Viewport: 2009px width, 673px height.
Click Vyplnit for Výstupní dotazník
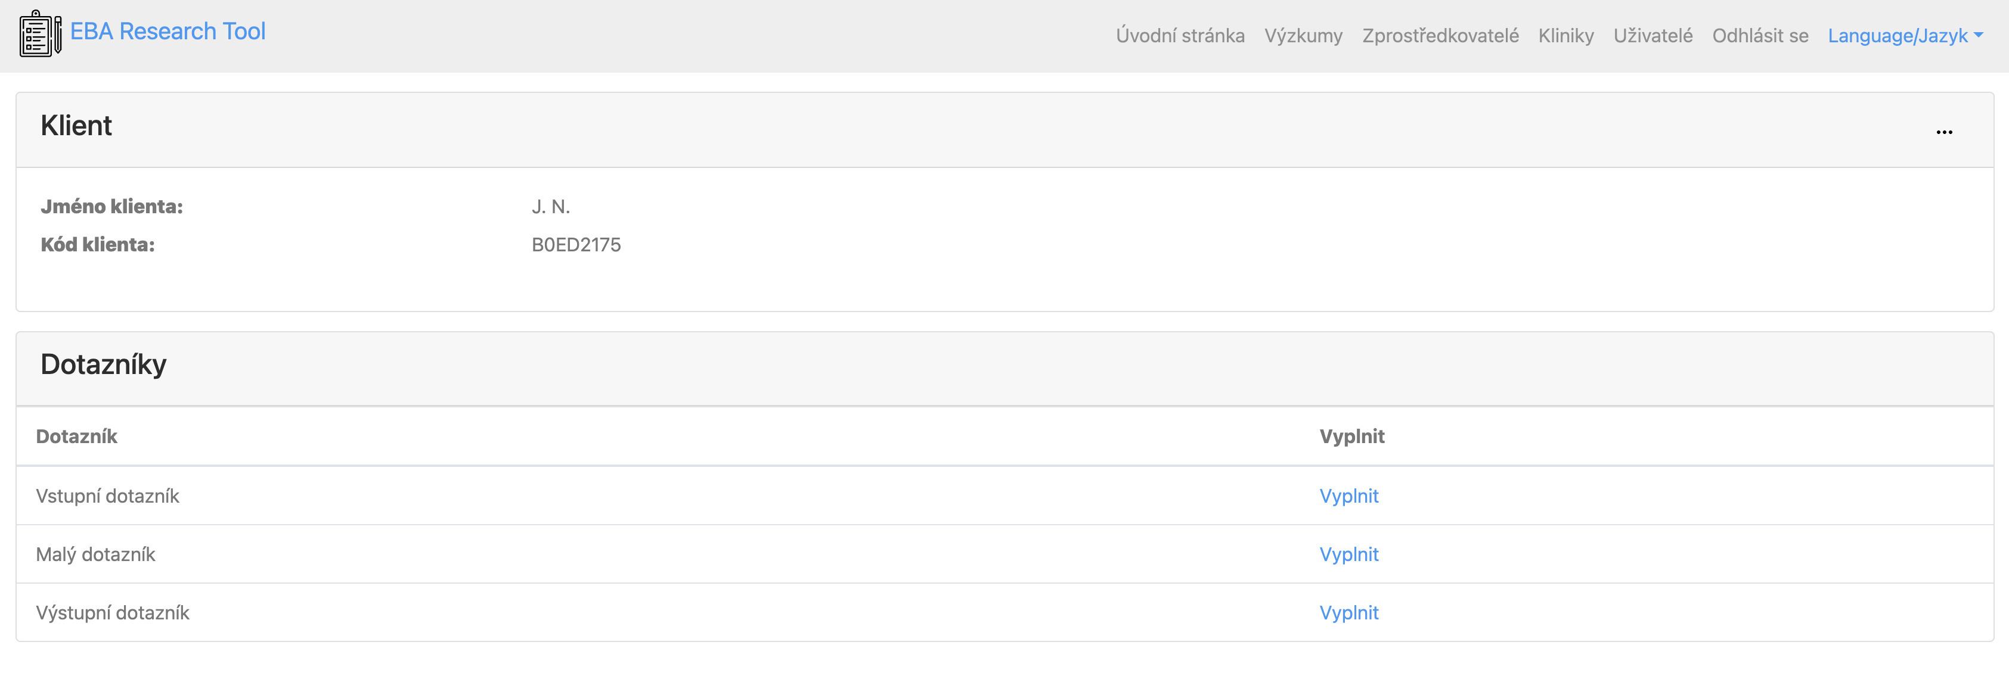pyautogui.click(x=1348, y=613)
